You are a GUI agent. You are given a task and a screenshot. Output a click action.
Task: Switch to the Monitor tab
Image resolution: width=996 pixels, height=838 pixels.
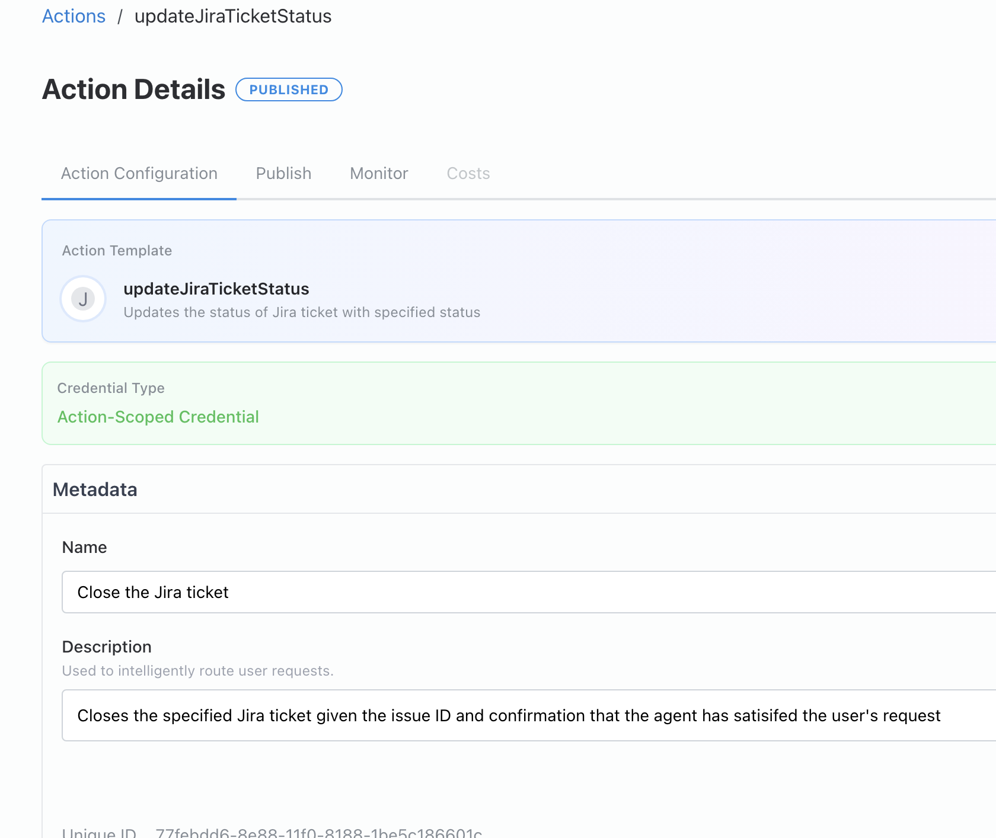(379, 173)
